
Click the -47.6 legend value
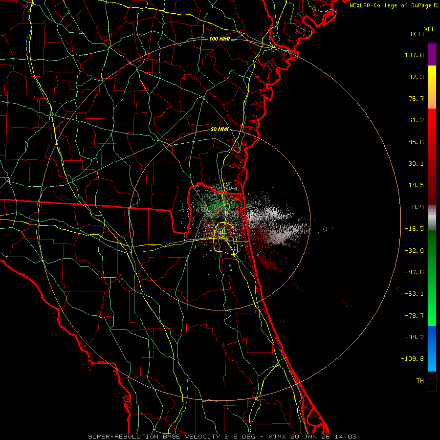[414, 272]
